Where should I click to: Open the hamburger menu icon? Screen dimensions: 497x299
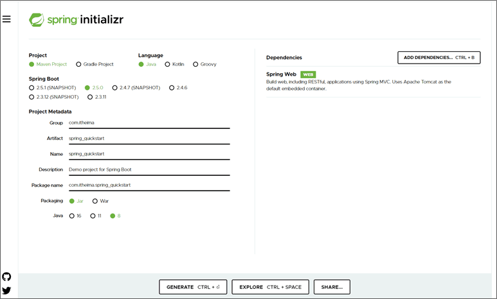tap(6, 19)
